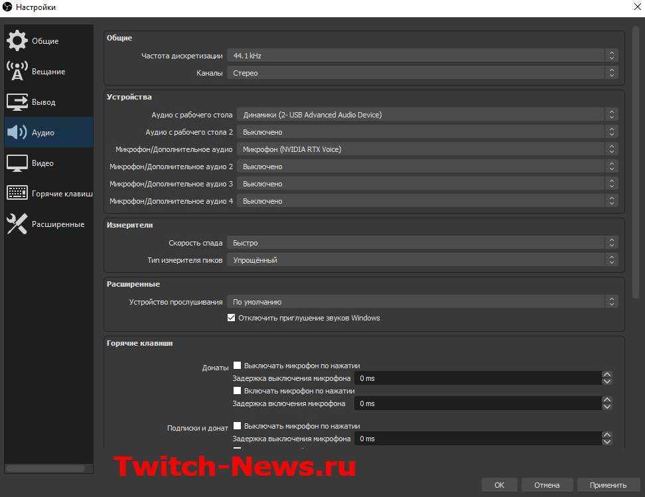
Task: Click the Применить button
Action: [608, 485]
